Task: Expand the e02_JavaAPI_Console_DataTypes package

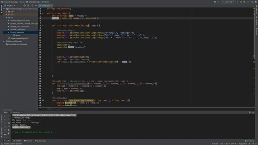Action: pos(9,23)
